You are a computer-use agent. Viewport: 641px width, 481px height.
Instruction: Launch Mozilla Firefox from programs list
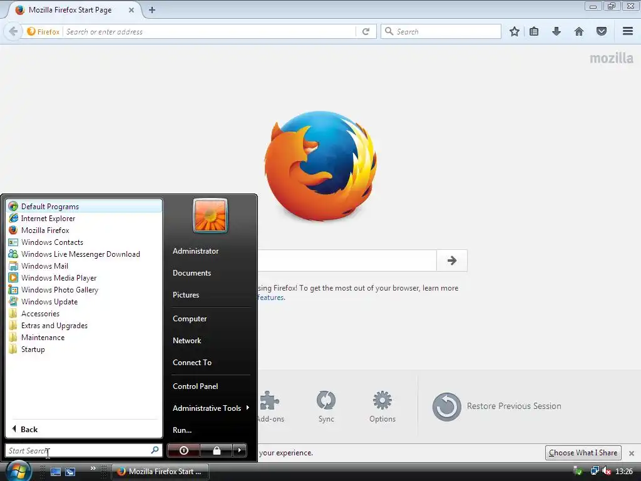pyautogui.click(x=85, y=230)
